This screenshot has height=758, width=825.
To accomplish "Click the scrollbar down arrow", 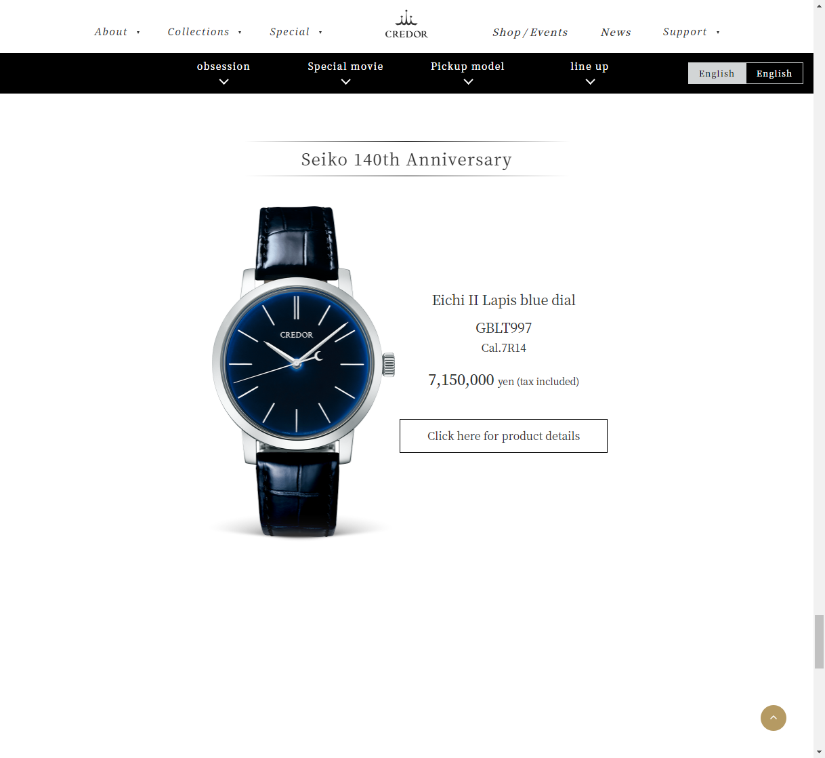I will (x=819, y=752).
